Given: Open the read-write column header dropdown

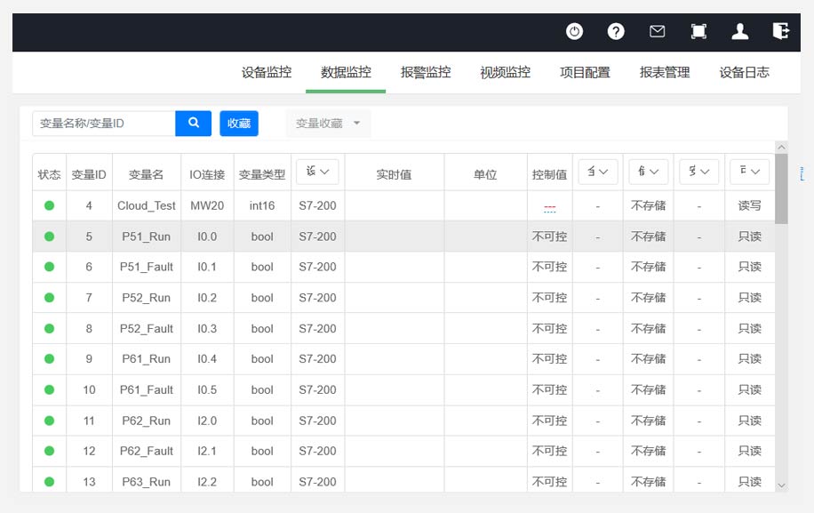Looking at the screenshot, I should click(750, 172).
